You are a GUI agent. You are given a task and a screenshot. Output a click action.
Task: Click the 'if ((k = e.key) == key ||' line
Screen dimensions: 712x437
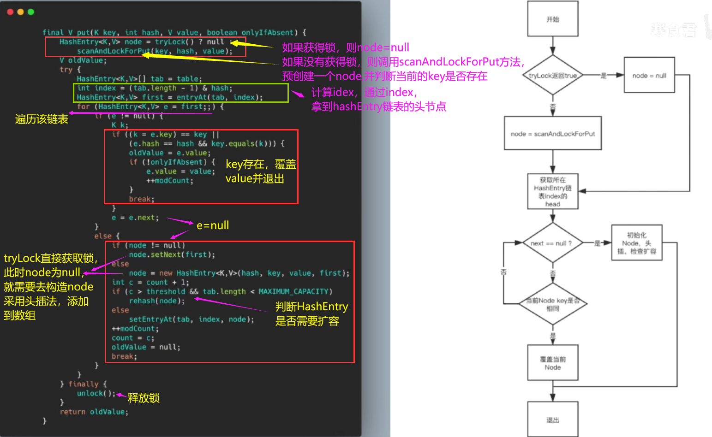pyautogui.click(x=166, y=134)
